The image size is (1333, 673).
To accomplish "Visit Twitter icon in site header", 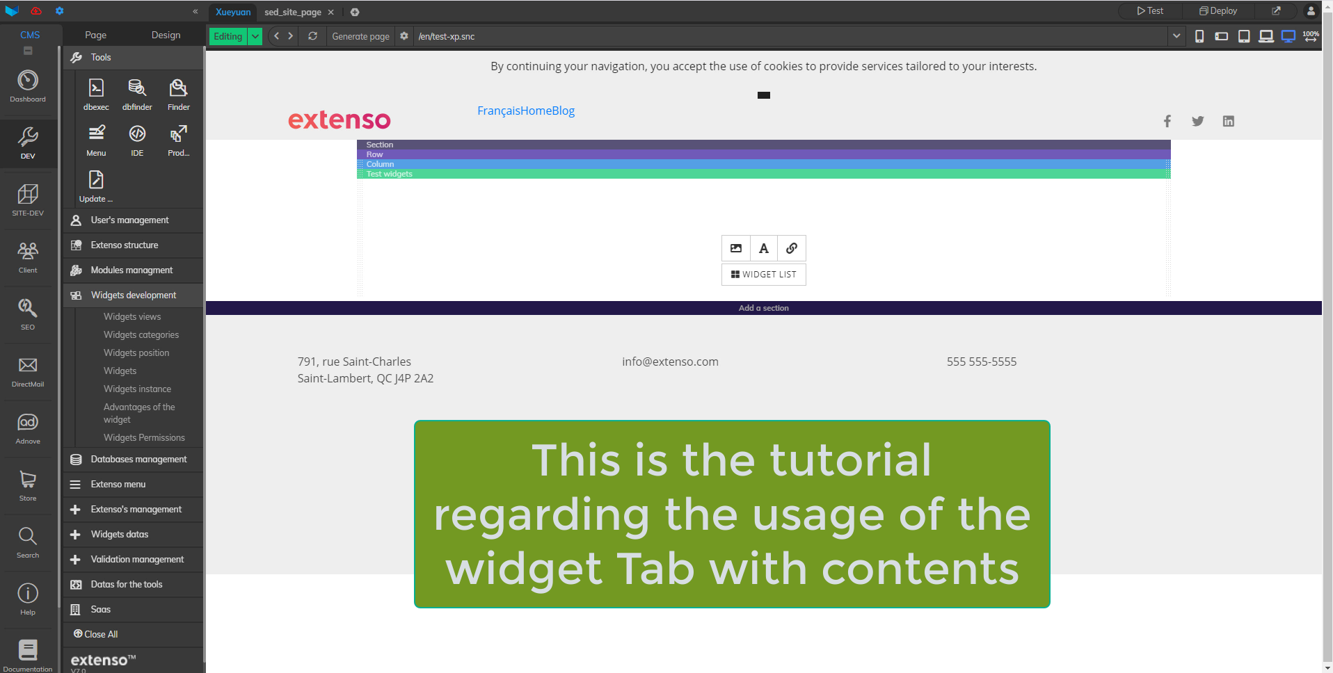I will [x=1198, y=121].
